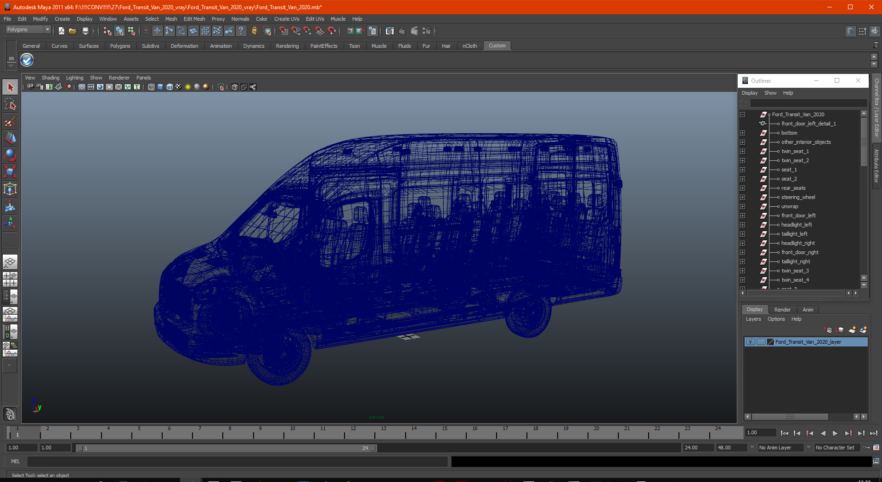The image size is (882, 482).
Task: Toggle Select by object type icon
Action: (x=119, y=31)
